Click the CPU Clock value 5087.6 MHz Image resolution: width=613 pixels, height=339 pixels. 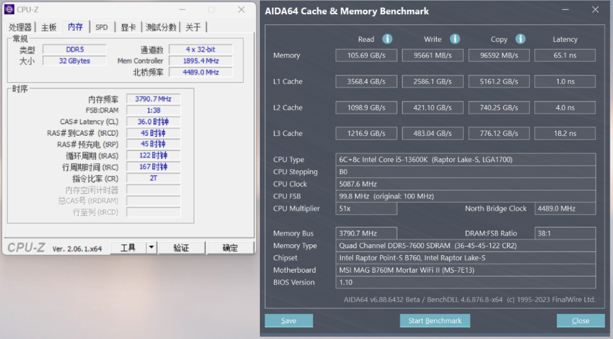(x=465, y=184)
